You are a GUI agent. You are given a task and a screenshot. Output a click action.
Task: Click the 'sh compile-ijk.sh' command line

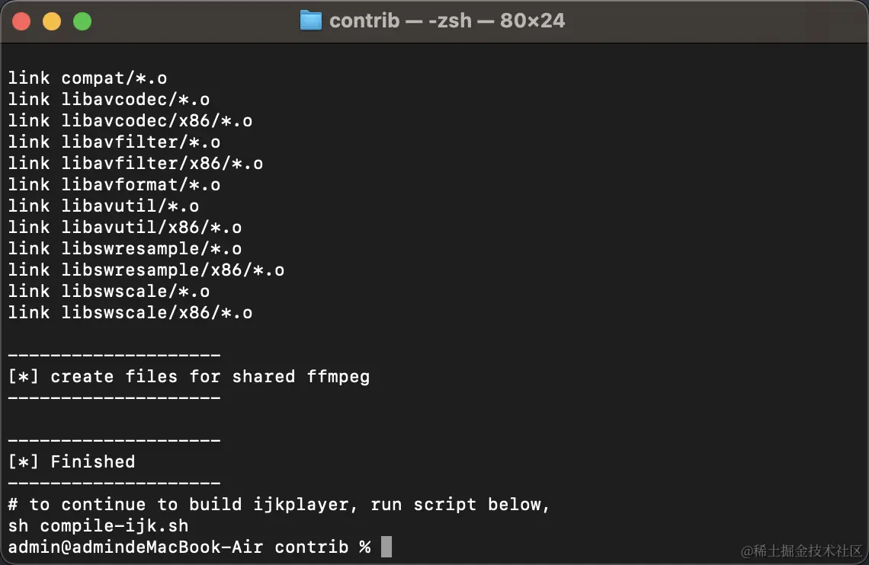[98, 525]
